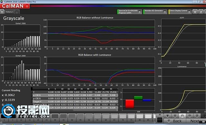206x125 pixels.
Task: Click the refresh loop icon
Action: pyautogui.click(x=197, y=116)
